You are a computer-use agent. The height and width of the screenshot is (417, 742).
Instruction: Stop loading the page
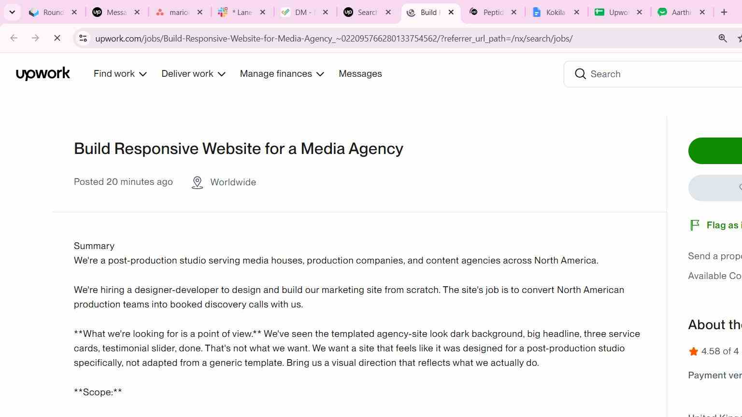point(57,38)
